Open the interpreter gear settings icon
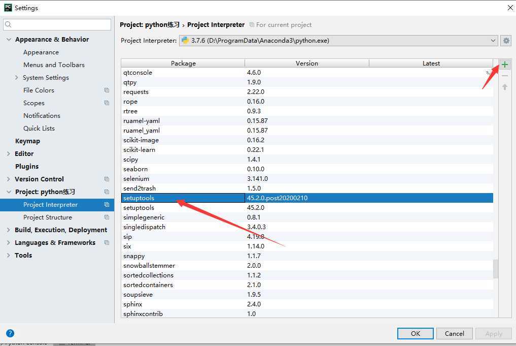The width and height of the screenshot is (516, 346). [506, 41]
